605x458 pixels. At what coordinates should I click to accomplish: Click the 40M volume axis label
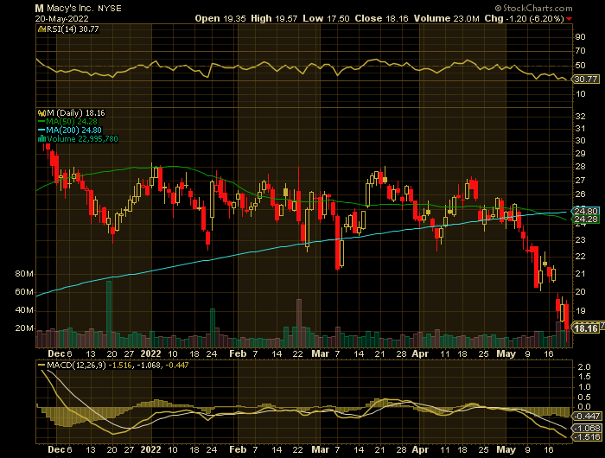[x=24, y=310]
